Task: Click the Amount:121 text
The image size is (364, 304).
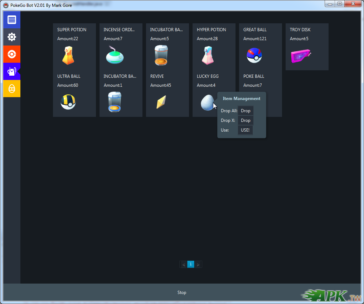Action: point(255,39)
